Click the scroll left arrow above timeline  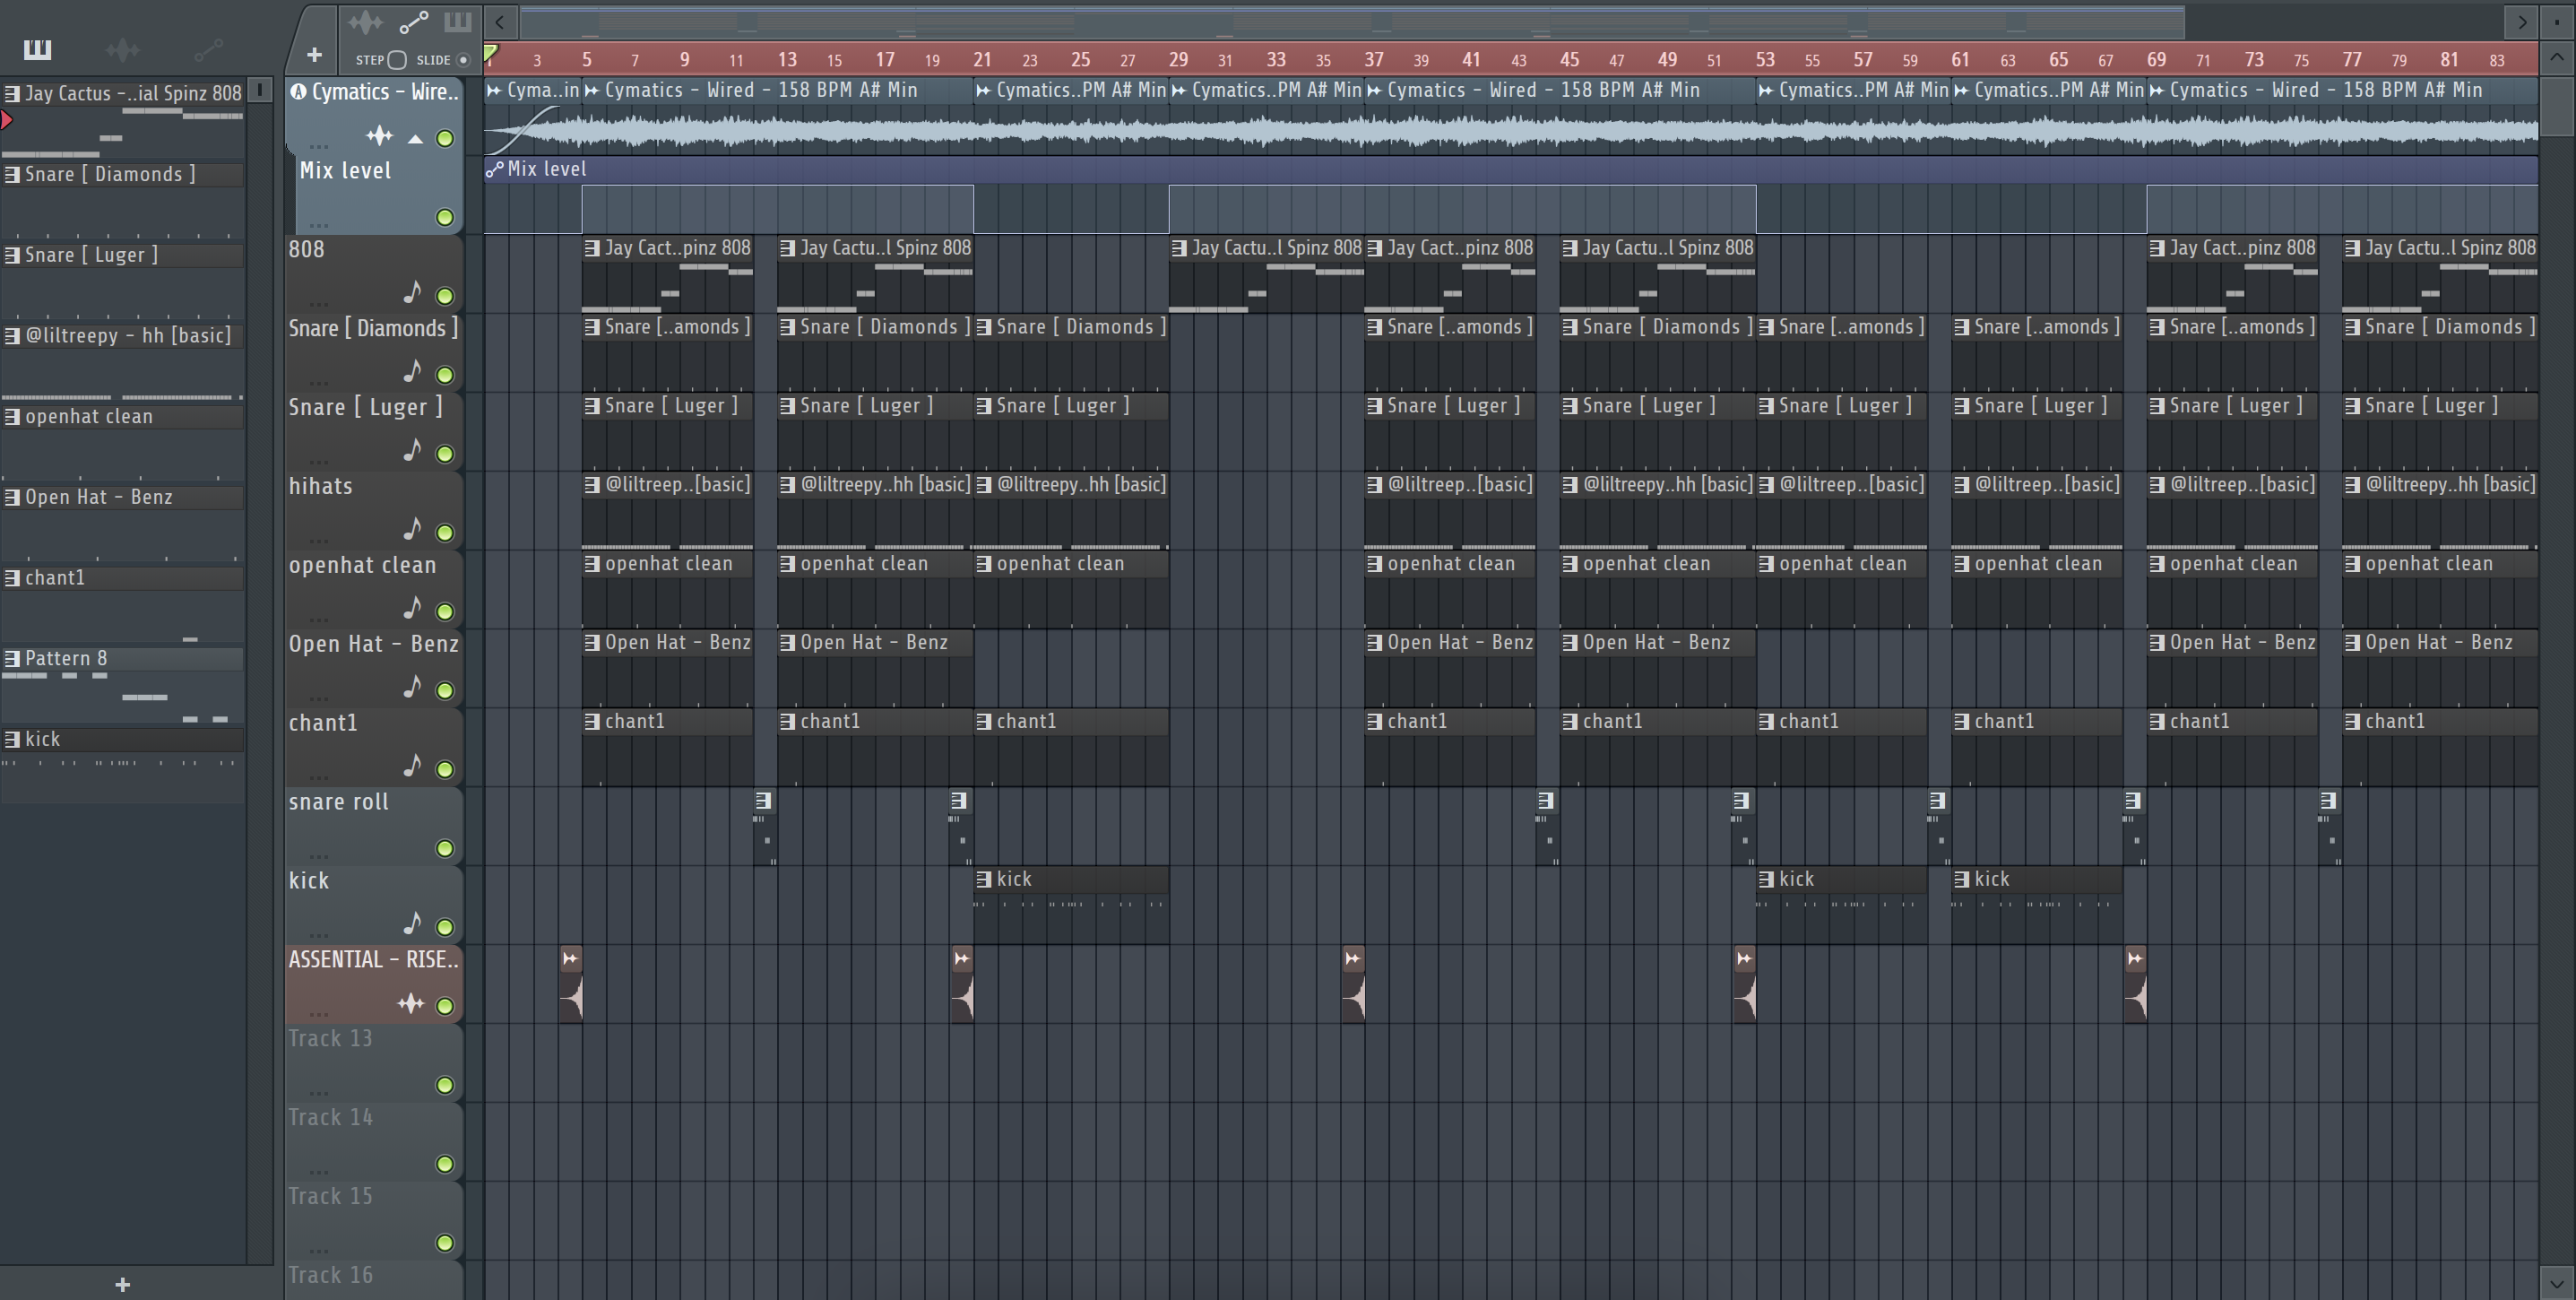point(500,21)
